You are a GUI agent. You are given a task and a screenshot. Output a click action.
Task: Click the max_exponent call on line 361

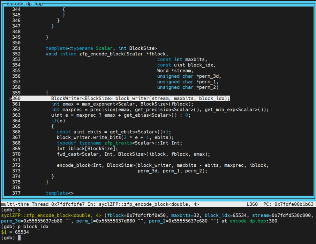(97, 104)
